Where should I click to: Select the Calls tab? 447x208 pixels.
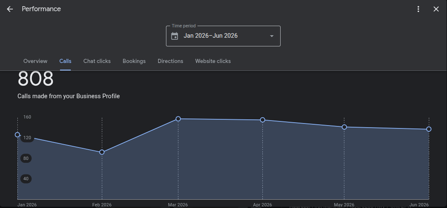click(65, 61)
